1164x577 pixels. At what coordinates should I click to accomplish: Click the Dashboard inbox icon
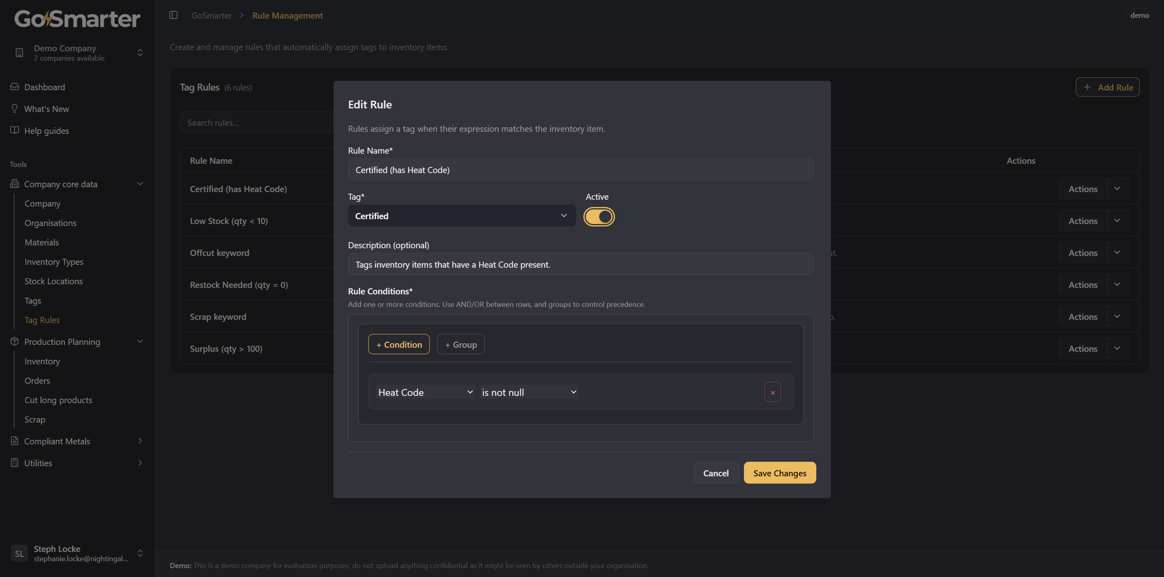coord(15,87)
